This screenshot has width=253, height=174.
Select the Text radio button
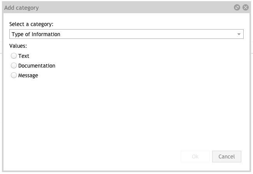tap(14, 56)
